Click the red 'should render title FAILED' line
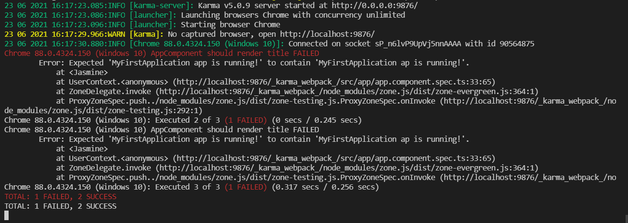This screenshot has height=223, width=628. (161, 53)
